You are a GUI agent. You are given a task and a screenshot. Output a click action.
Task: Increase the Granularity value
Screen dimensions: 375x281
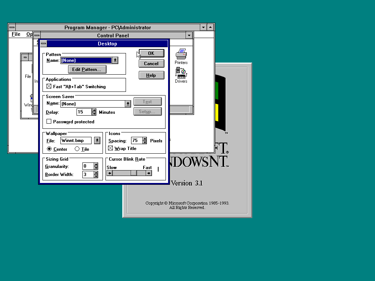pyautogui.click(x=96, y=164)
